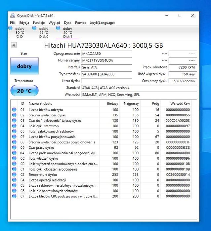
Task: Open the Funkcje menu
Action: pyautogui.click(x=39, y=23)
